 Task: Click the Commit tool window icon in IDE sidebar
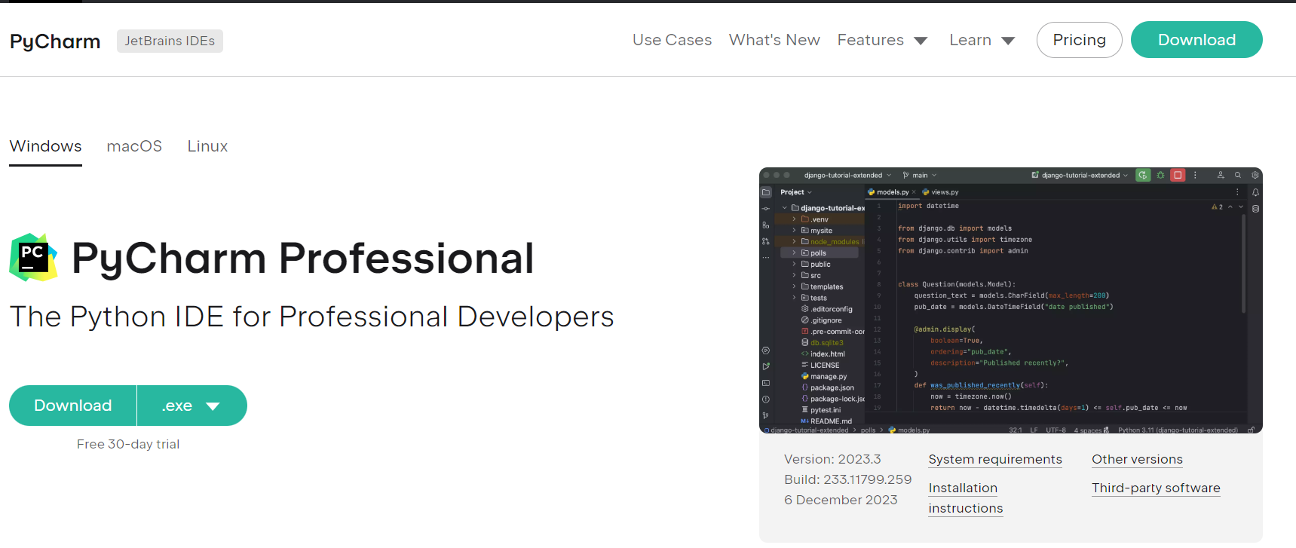point(766,209)
